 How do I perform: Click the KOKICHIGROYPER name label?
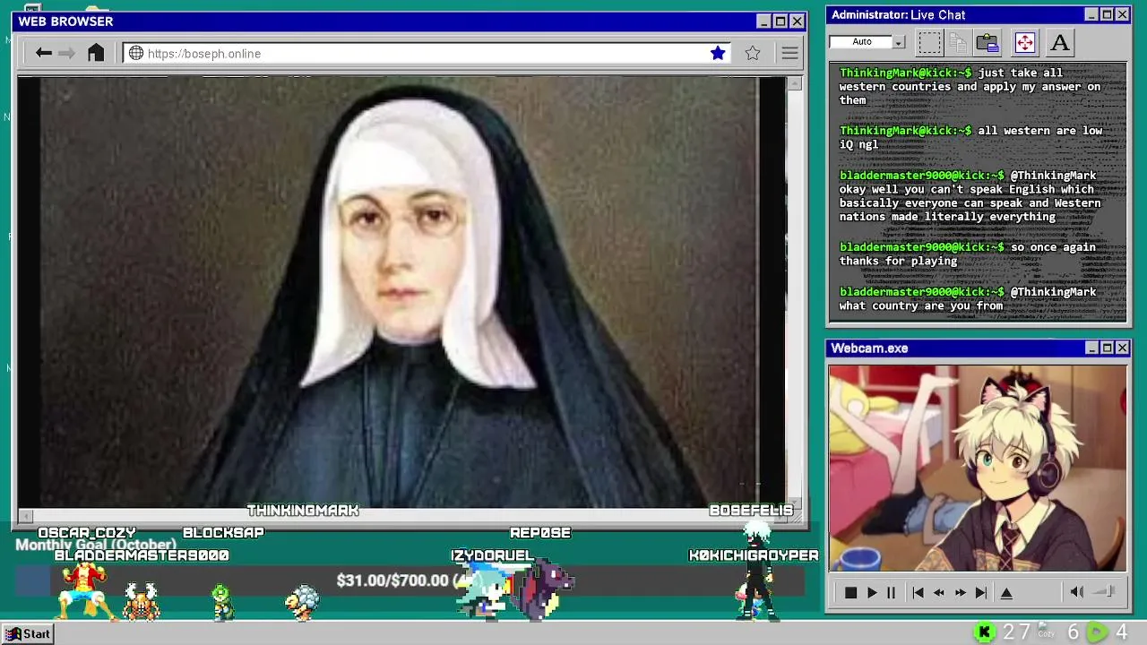(x=754, y=555)
